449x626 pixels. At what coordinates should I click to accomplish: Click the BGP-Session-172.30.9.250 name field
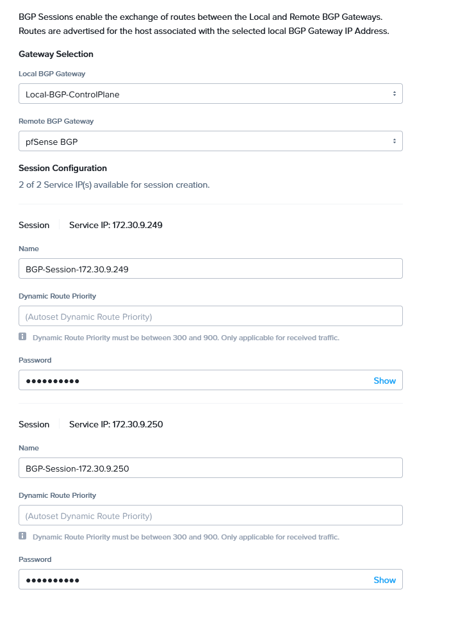point(210,468)
